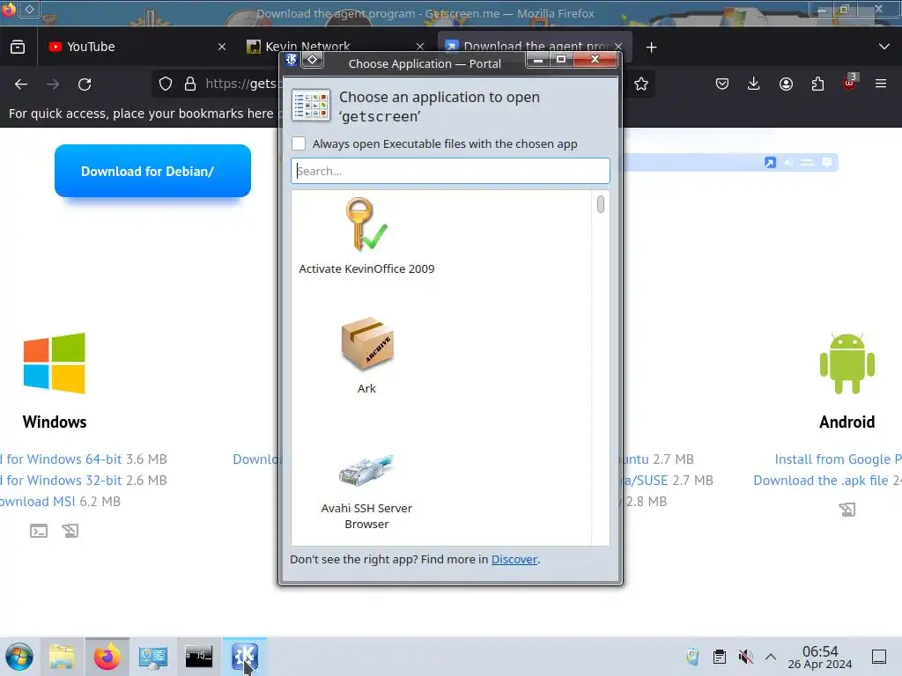Open the Install from Google Play link

[839, 459]
